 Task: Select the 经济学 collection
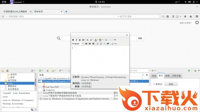point(13,74)
